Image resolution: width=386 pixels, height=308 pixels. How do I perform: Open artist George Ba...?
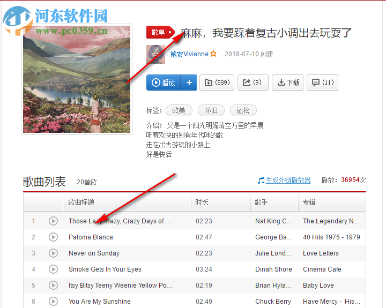point(274,237)
